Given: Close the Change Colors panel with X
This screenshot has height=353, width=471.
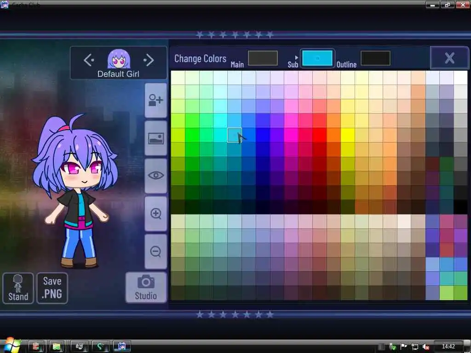Looking at the screenshot, I should 449,58.
